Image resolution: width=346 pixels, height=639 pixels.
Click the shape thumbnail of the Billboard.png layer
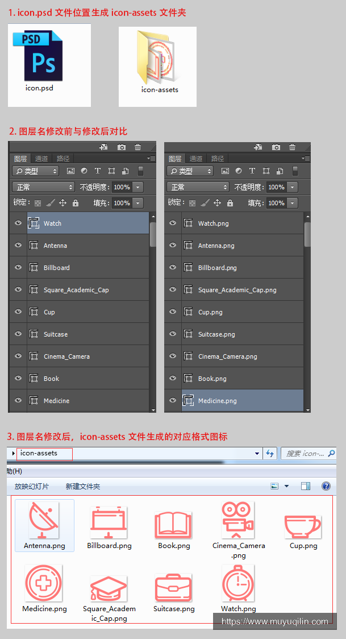188,267
